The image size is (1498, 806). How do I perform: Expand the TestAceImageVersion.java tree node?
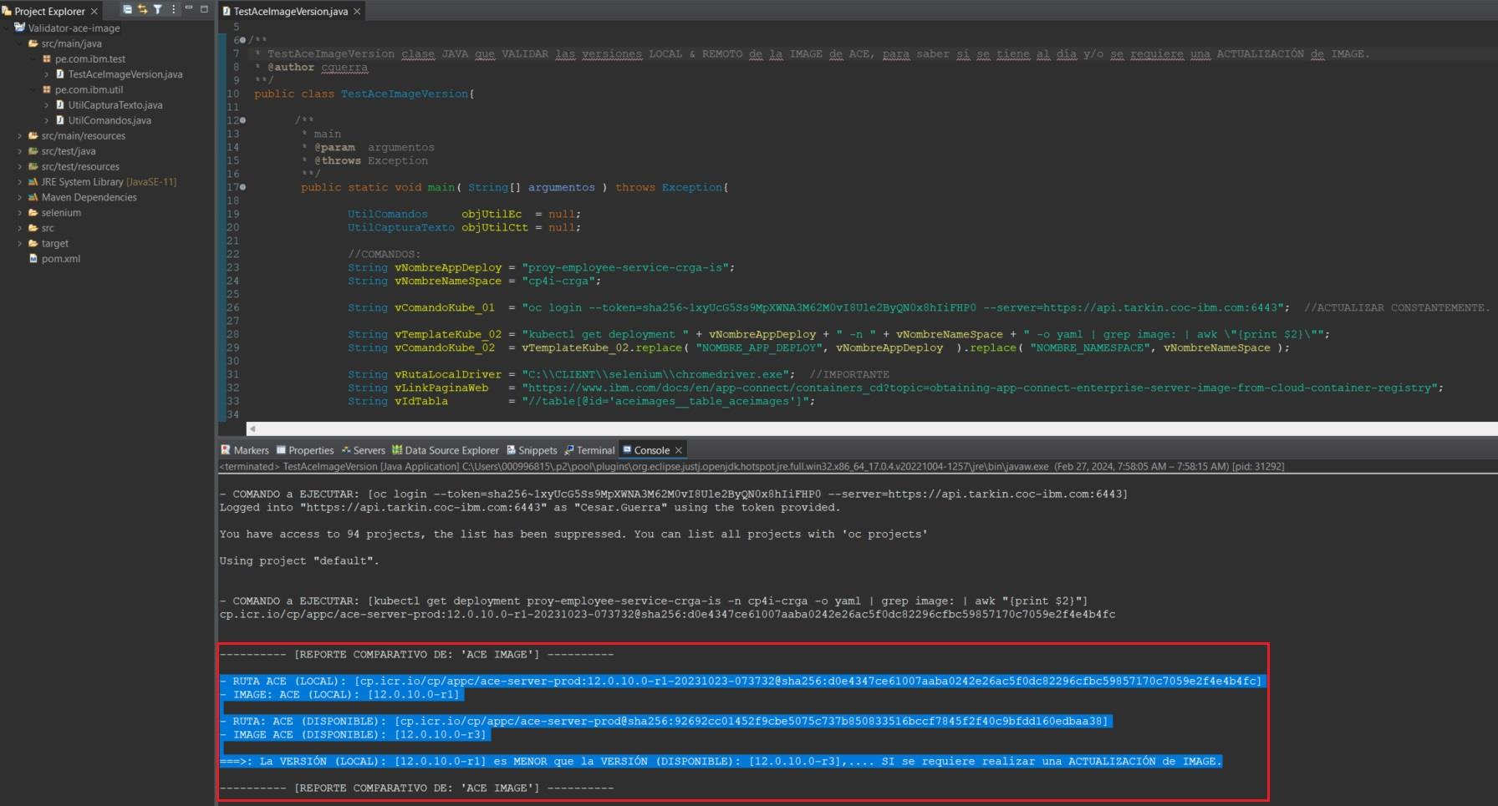(47, 74)
